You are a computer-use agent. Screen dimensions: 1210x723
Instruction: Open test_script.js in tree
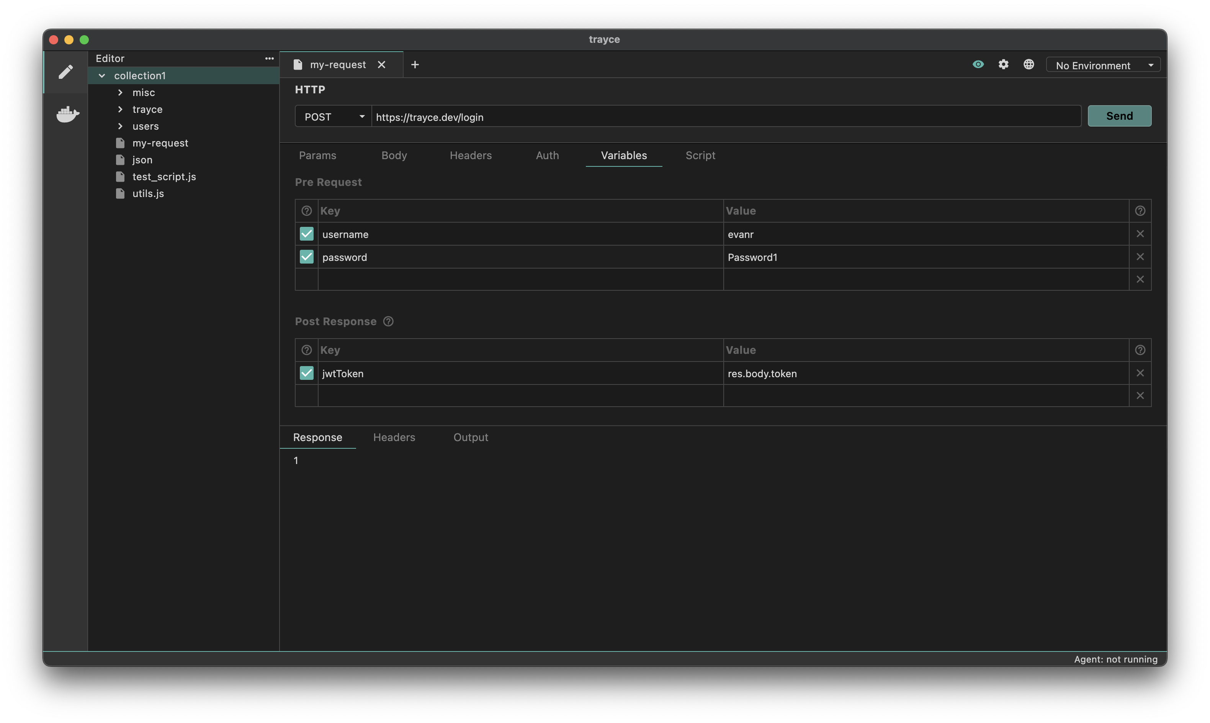click(x=164, y=176)
